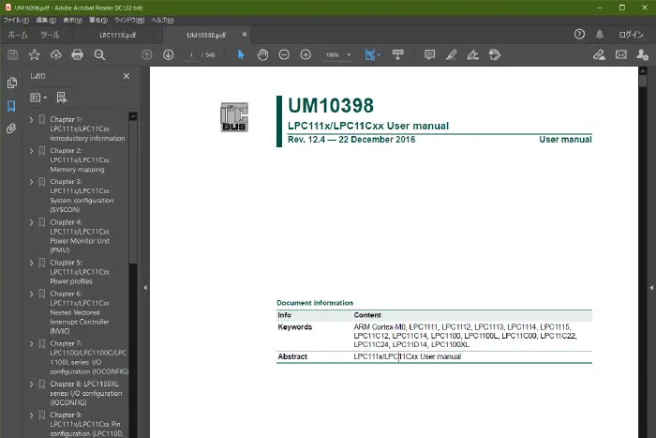The height and width of the screenshot is (438, 656).
Task: Open the zoom percentage dropdown
Action: point(350,55)
